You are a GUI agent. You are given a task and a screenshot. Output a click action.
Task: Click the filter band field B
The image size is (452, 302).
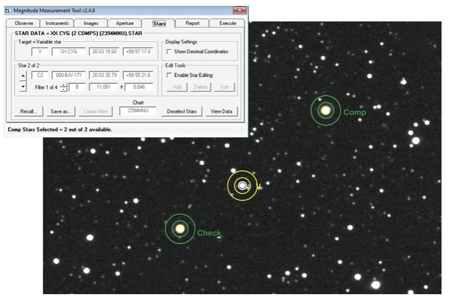[x=77, y=87]
